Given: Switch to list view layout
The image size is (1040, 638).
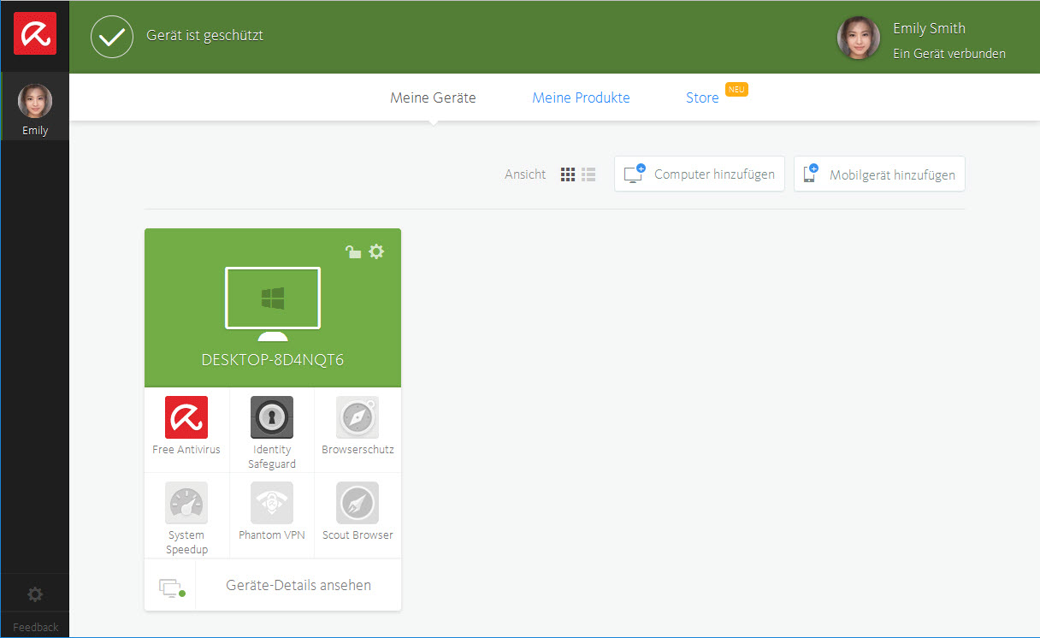Looking at the screenshot, I should [x=588, y=174].
